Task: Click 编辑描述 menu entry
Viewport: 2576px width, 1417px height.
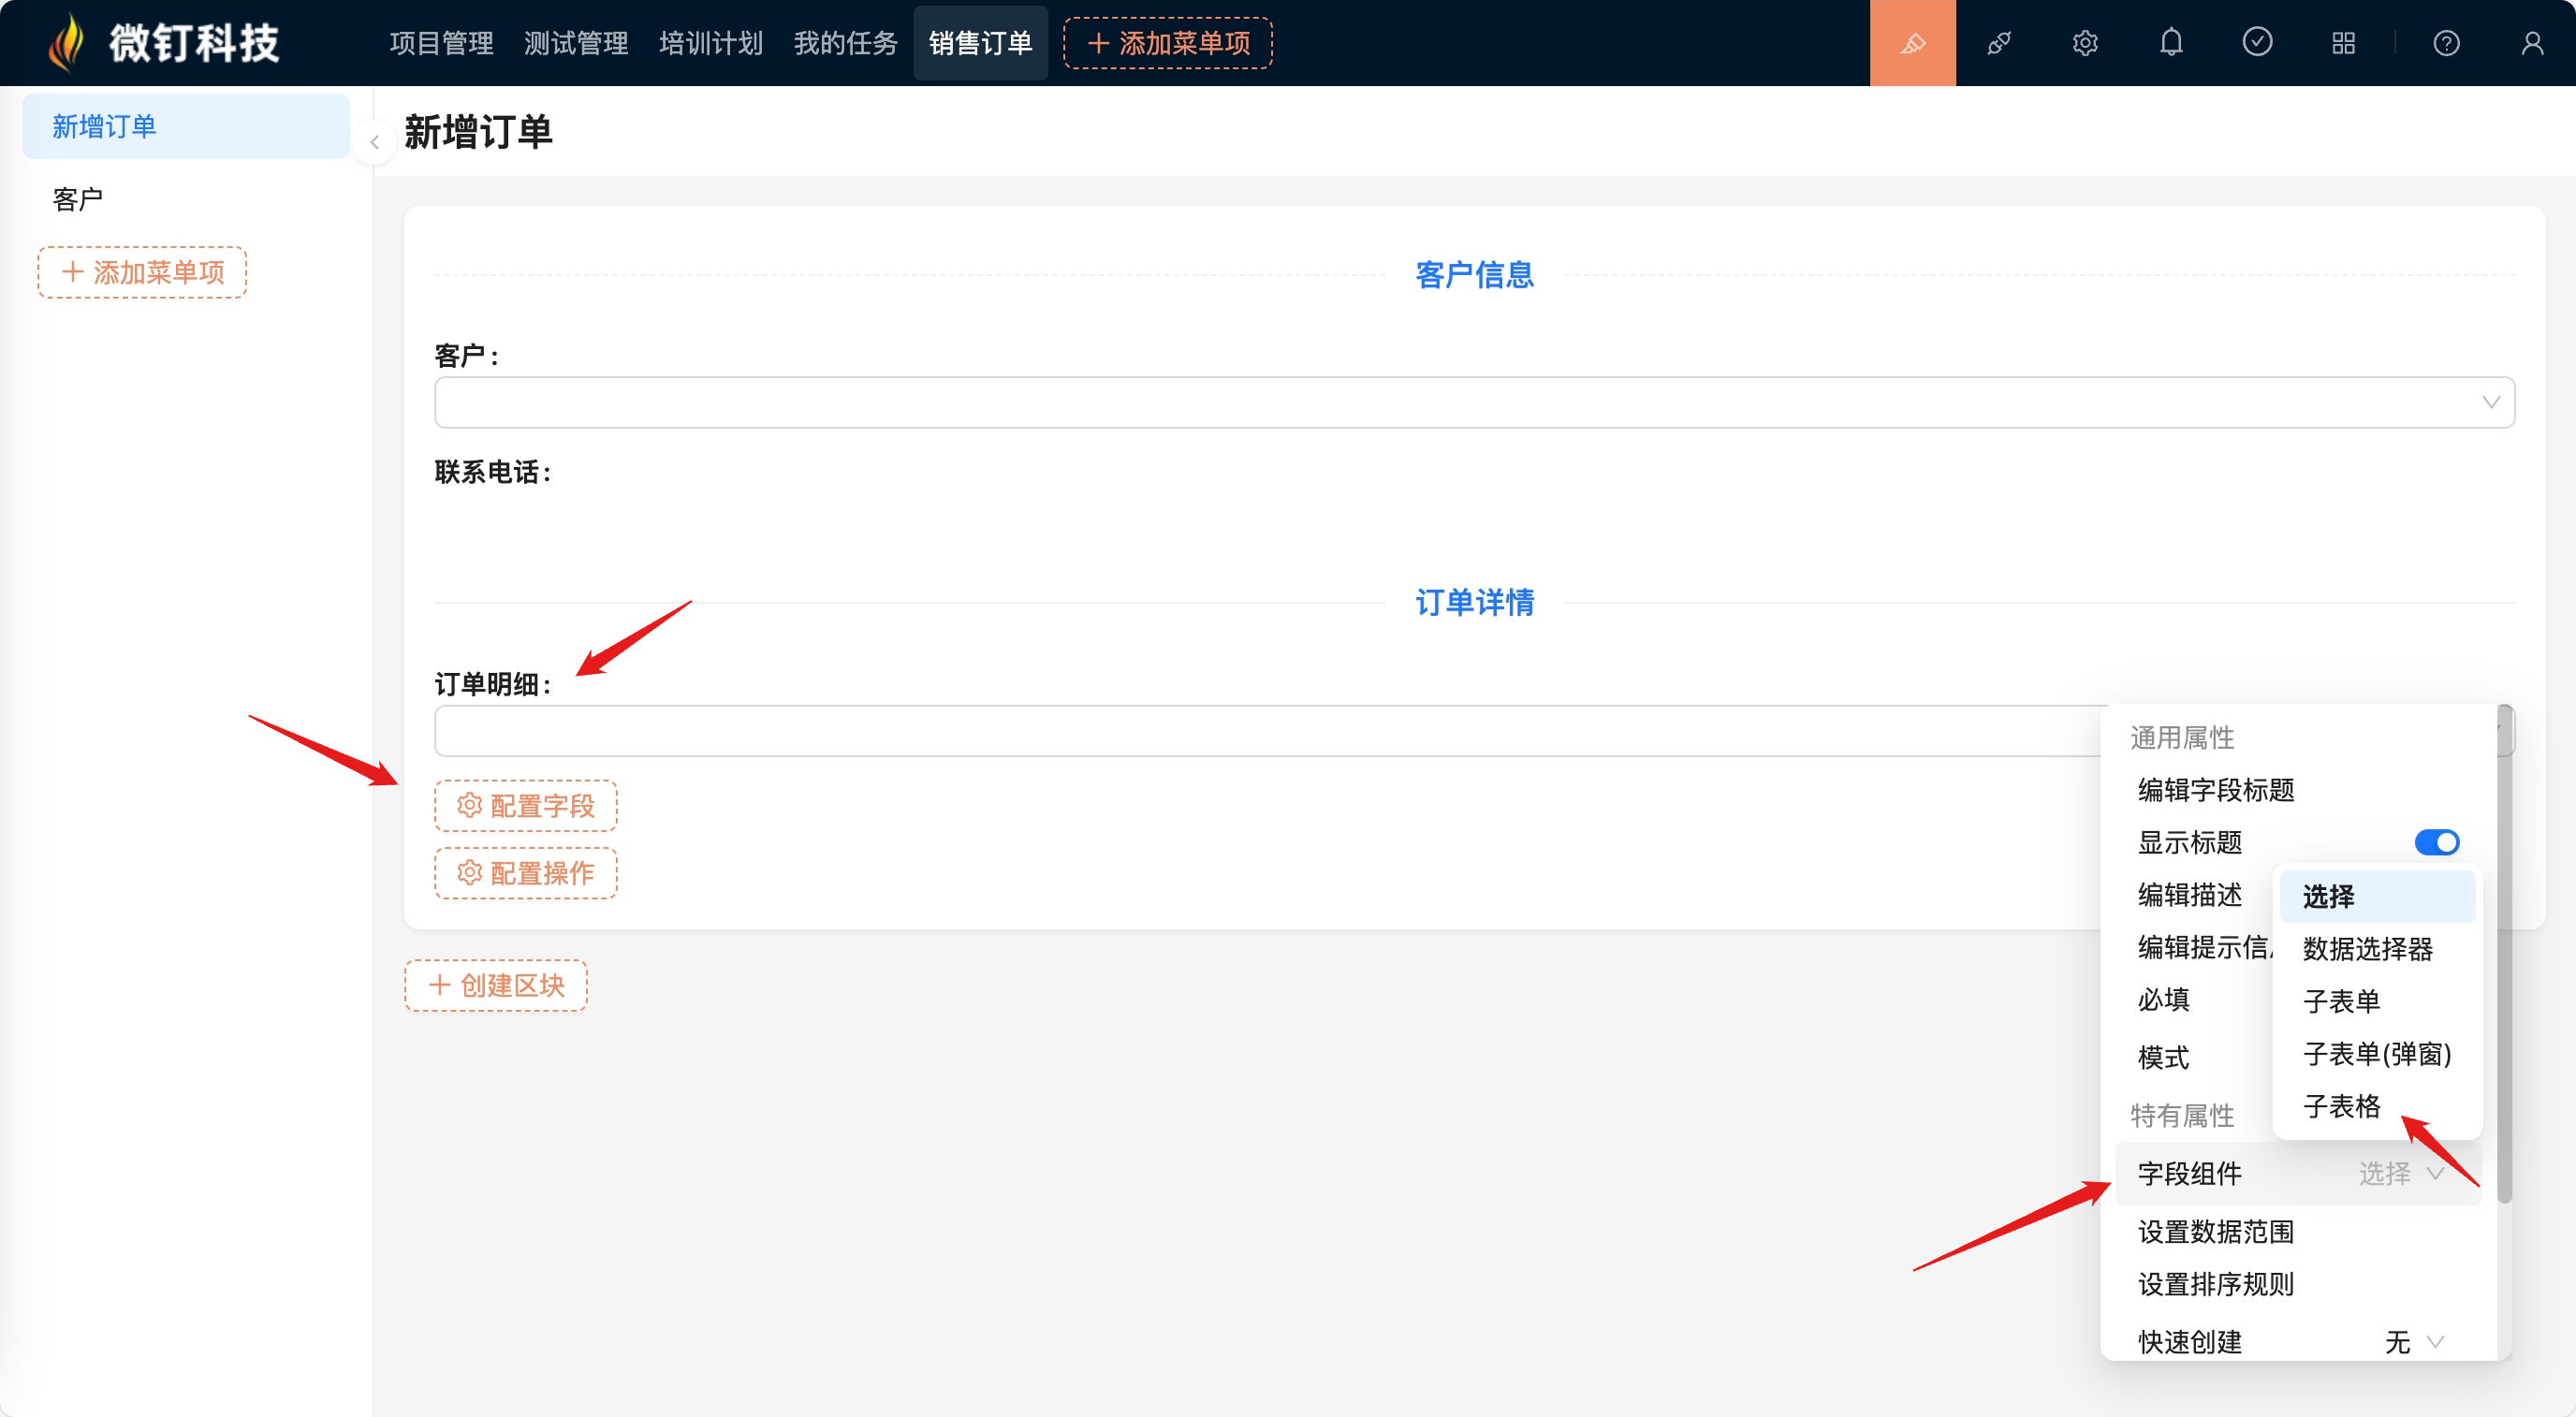Action: click(2190, 895)
